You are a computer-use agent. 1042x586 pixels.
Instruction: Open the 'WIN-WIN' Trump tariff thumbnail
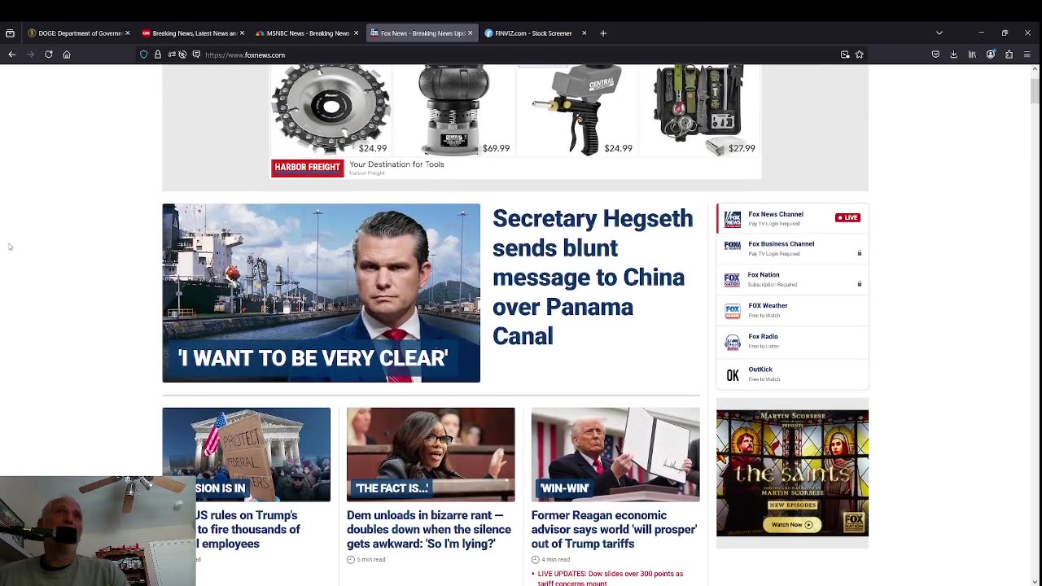[x=615, y=454]
